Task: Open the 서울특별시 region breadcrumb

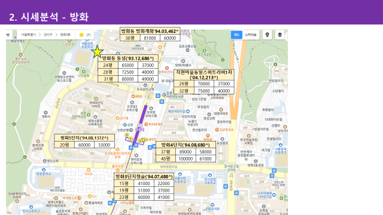Action: click(29, 35)
